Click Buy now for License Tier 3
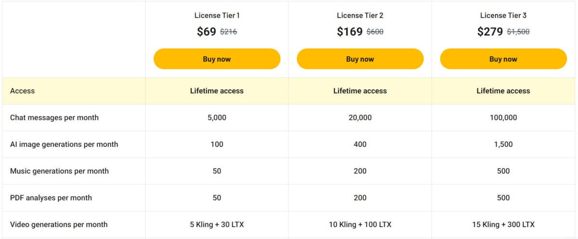This screenshot has height=239, width=578. pyautogui.click(x=503, y=59)
